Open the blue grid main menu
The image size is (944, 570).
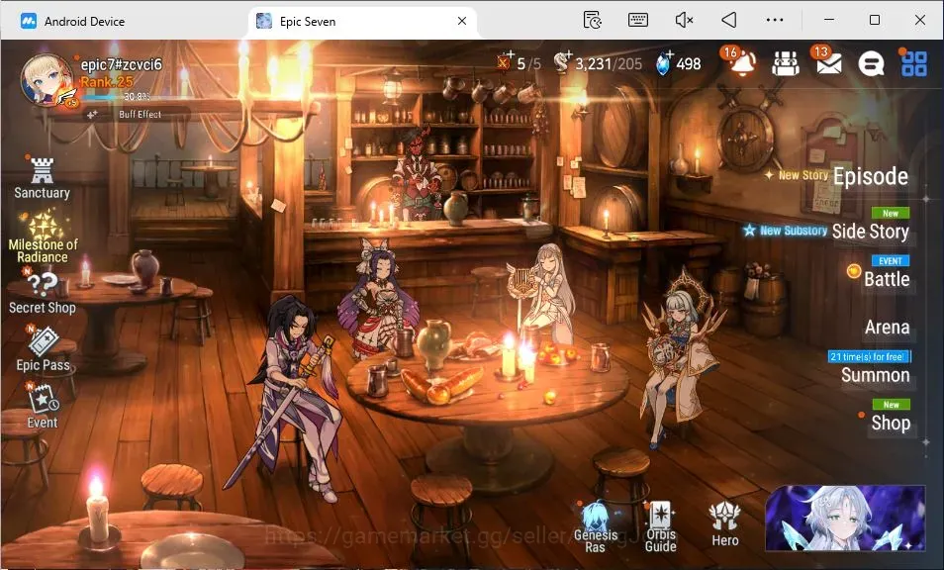coord(914,63)
